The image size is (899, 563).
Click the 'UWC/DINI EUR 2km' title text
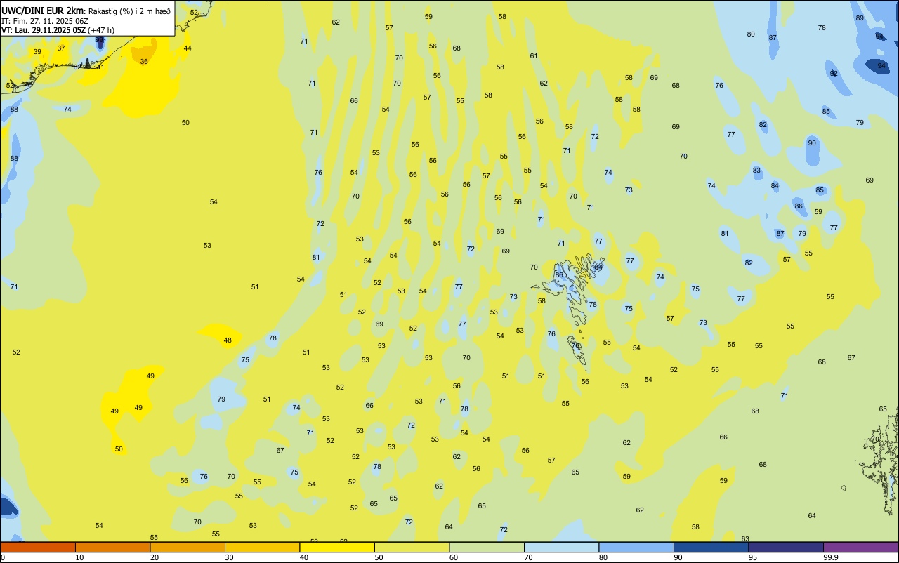coord(42,11)
